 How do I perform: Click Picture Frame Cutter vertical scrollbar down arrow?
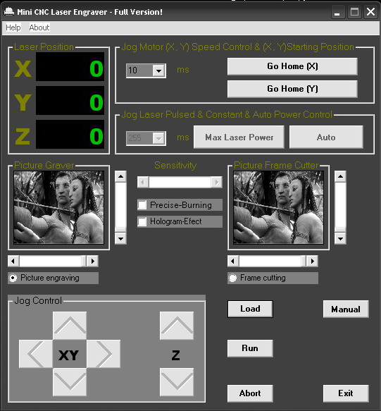point(340,238)
